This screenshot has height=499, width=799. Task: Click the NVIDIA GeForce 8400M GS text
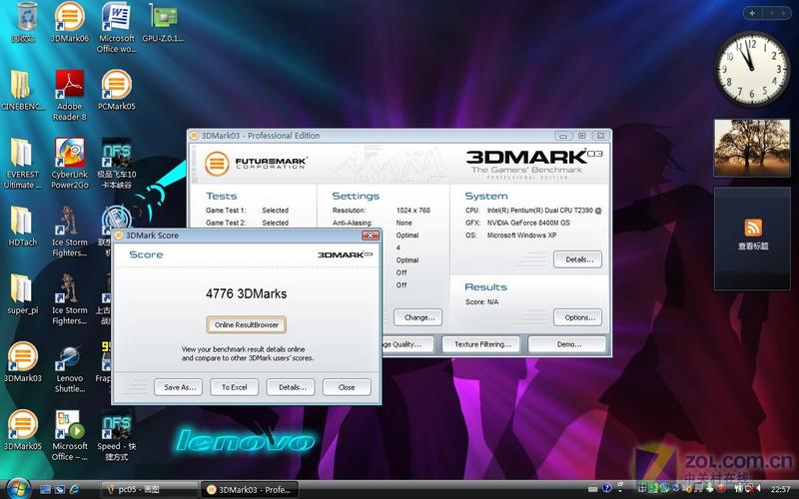(x=528, y=223)
